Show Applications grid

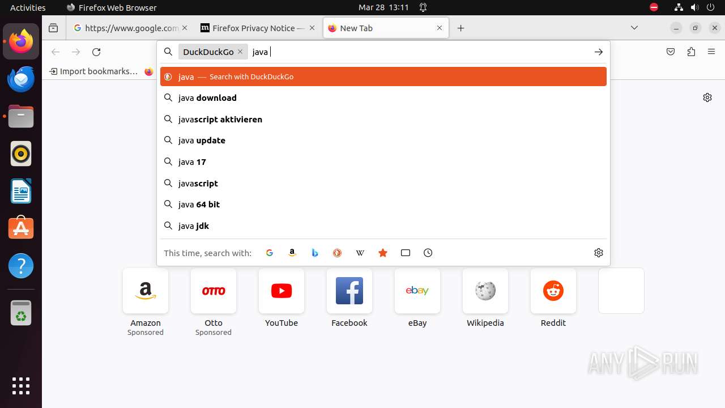(x=21, y=386)
